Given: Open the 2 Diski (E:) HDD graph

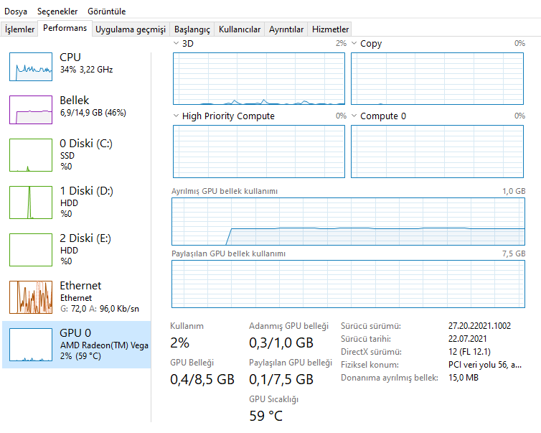Looking at the screenshot, I should click(31, 250).
